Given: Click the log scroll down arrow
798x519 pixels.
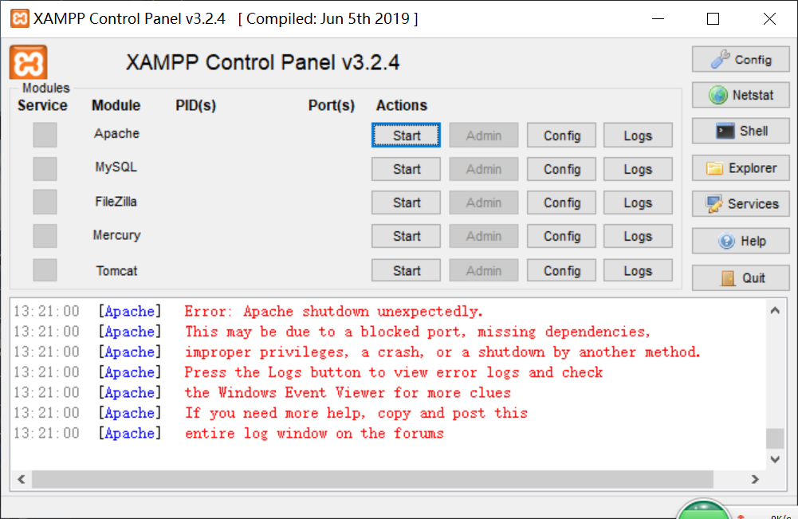Looking at the screenshot, I should click(775, 459).
